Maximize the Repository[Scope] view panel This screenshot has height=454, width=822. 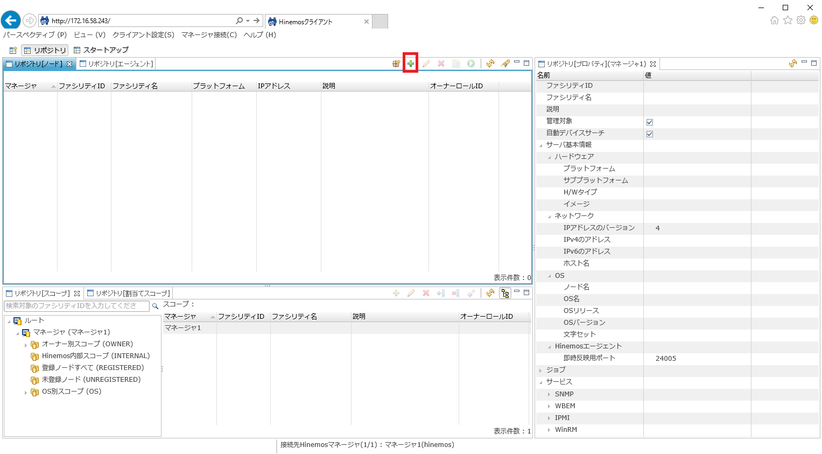(526, 292)
